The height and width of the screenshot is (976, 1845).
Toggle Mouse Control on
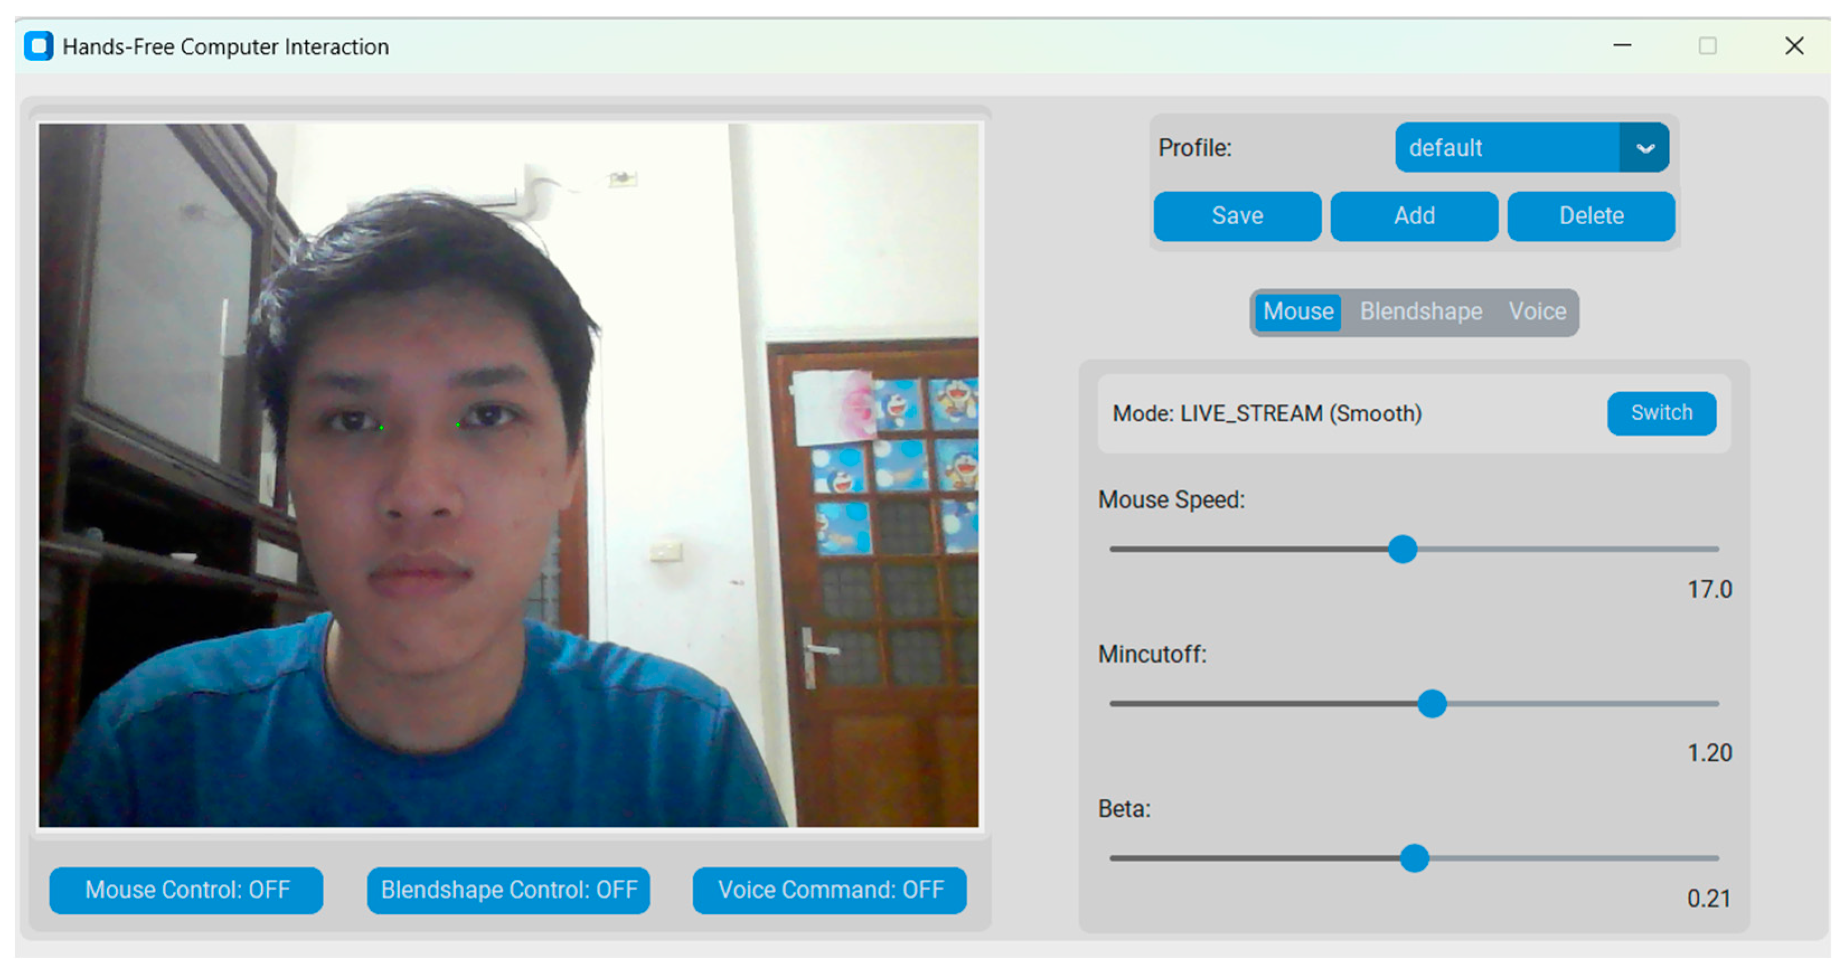(186, 889)
